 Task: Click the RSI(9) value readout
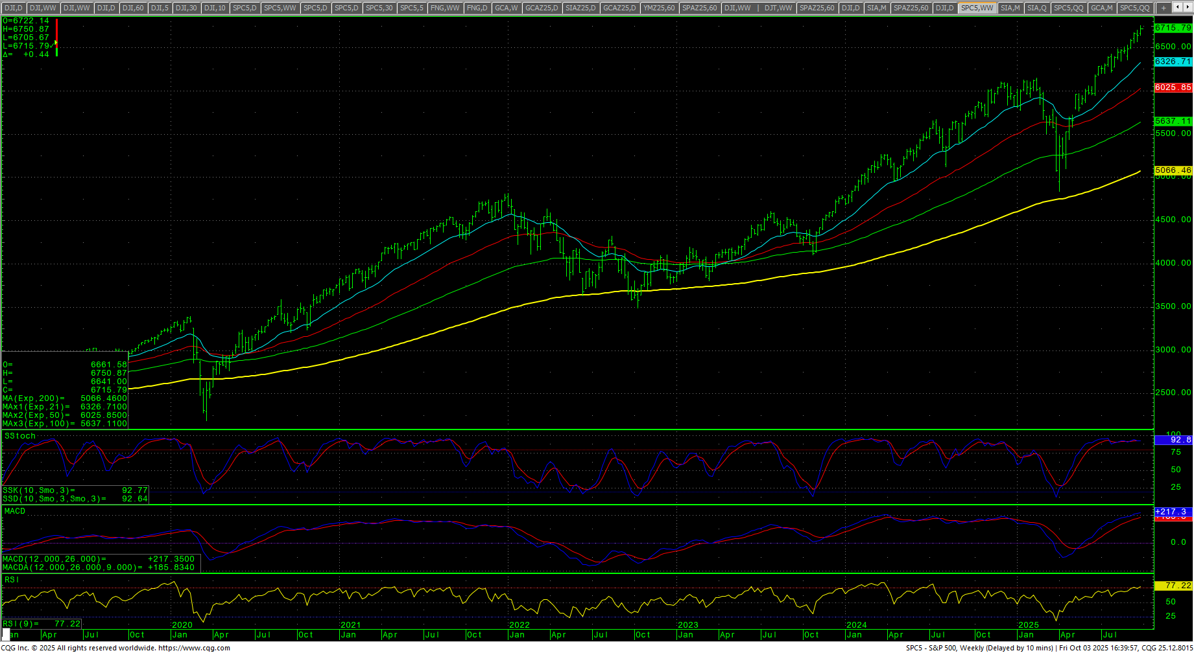click(x=67, y=623)
